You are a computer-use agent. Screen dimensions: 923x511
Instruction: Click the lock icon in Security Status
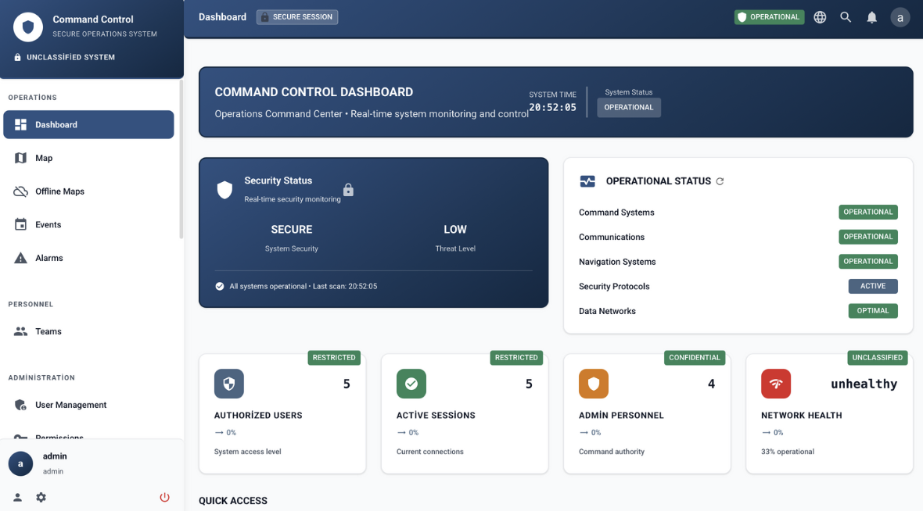(348, 189)
